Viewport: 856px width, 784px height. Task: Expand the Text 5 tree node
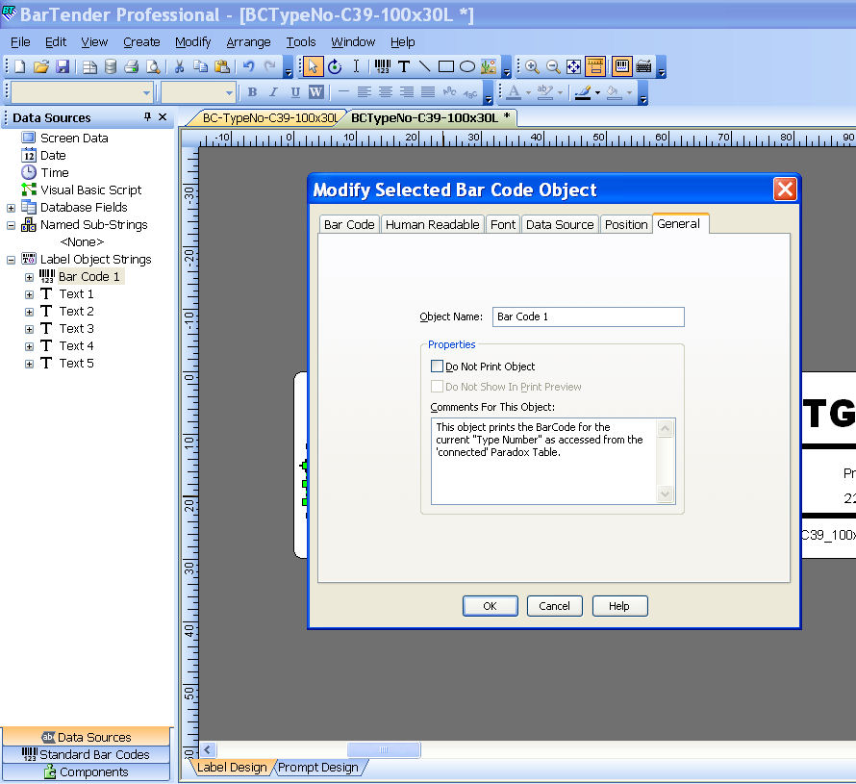pos(30,365)
